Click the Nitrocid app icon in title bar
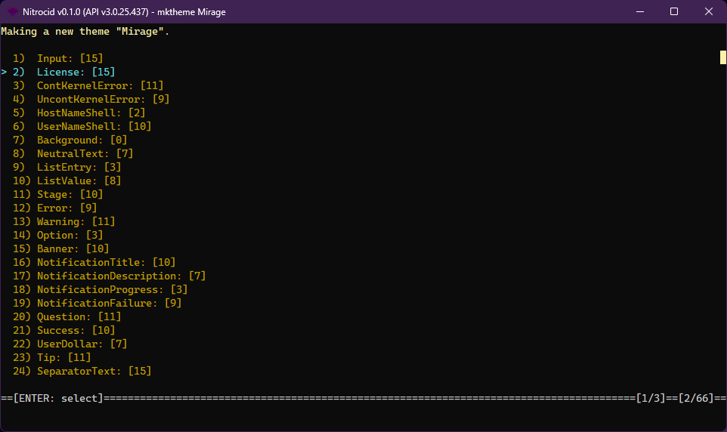727x432 pixels. pos(13,11)
